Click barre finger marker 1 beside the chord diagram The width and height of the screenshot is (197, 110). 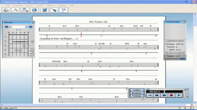[x=32, y=42]
